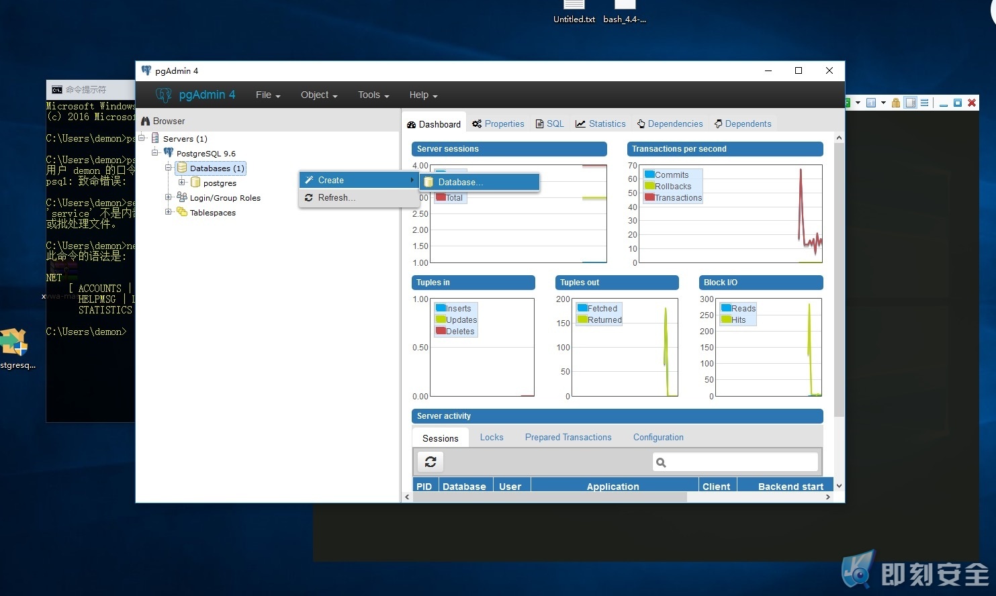The image size is (996, 596).
Task: Open the Tools dropdown menu
Action: (373, 95)
